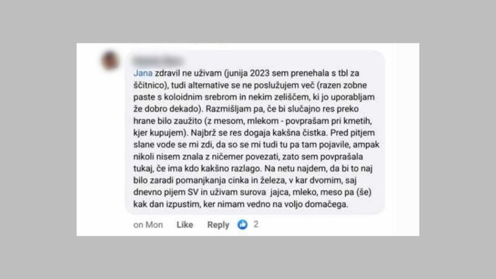Viewport: 496px width, 279px height.
Task: Open the blurred commenter name above comment
Action: click(158, 60)
